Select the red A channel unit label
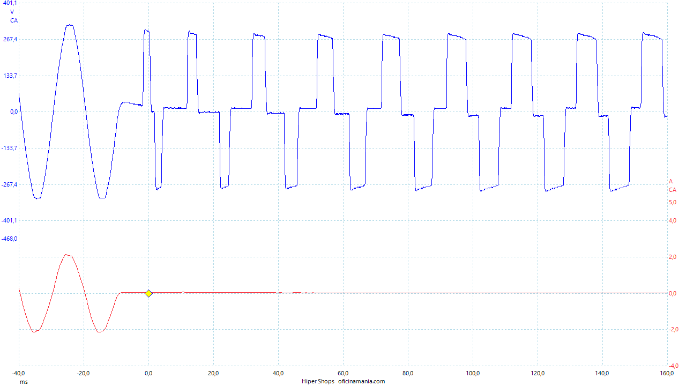 click(x=670, y=181)
